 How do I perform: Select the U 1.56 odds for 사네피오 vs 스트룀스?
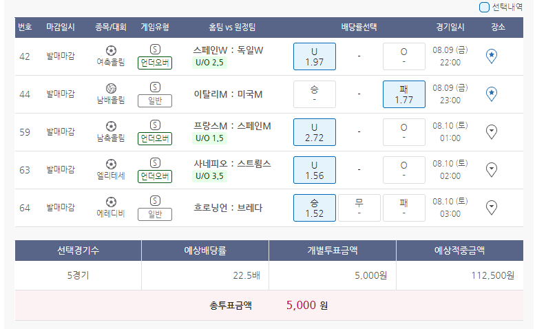(x=314, y=170)
